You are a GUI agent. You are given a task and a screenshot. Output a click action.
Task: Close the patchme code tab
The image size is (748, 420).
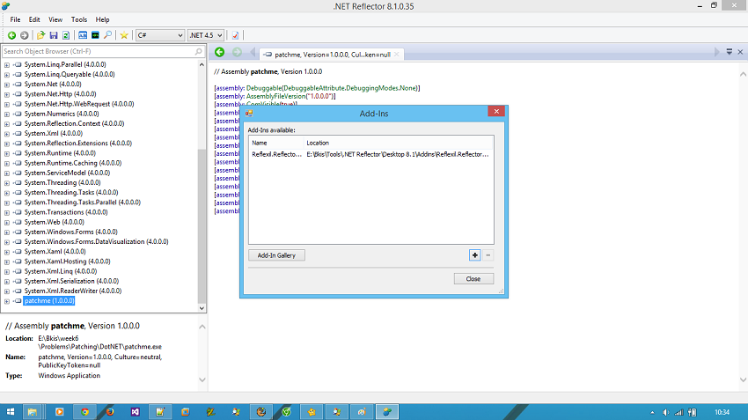(x=396, y=55)
